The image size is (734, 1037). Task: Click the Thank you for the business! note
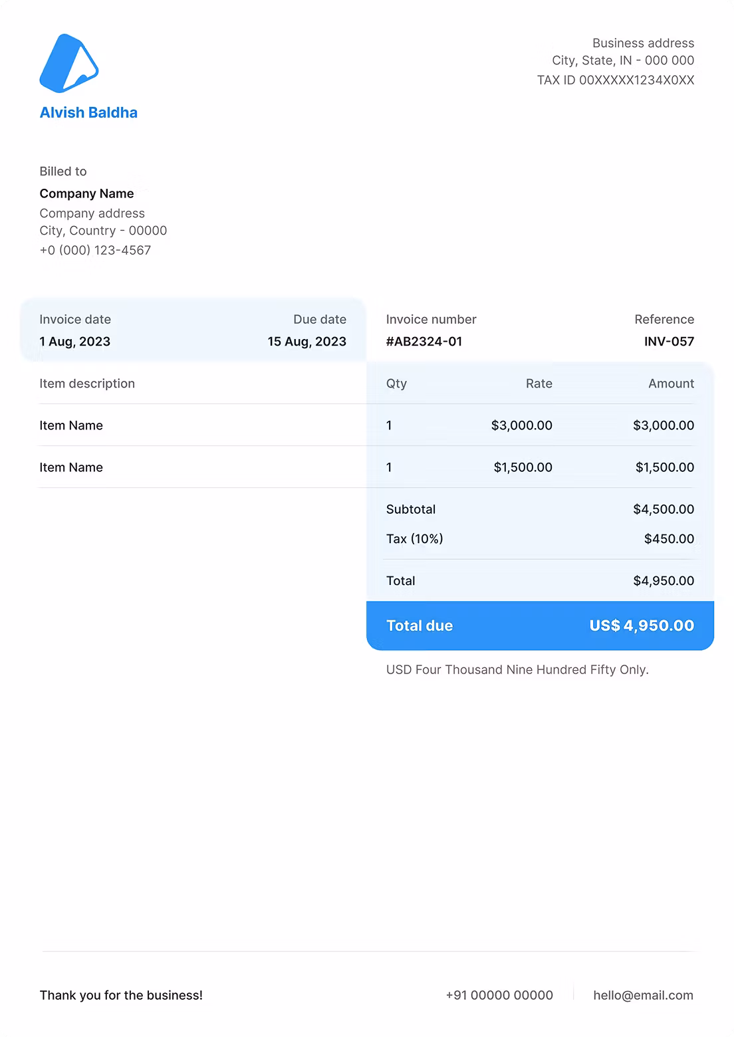121,995
